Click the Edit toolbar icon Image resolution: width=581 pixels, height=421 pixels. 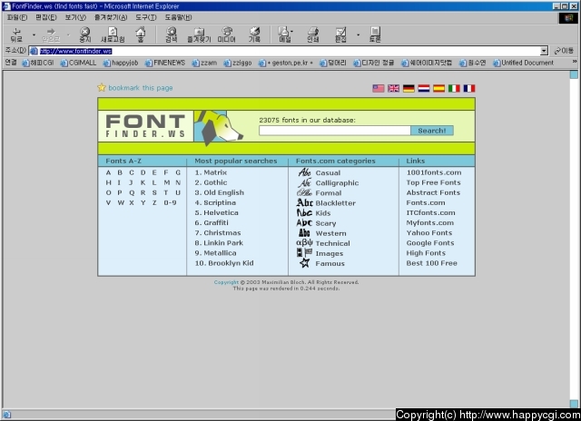click(x=340, y=34)
